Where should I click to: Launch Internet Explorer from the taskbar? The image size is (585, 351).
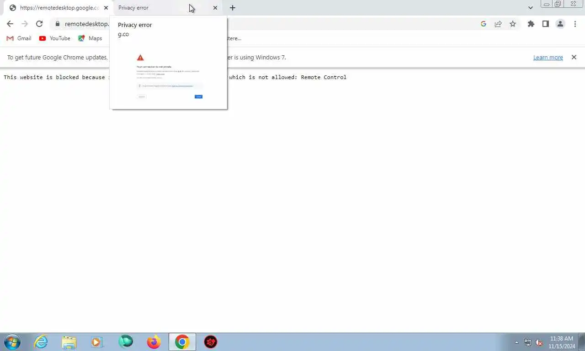(x=41, y=342)
